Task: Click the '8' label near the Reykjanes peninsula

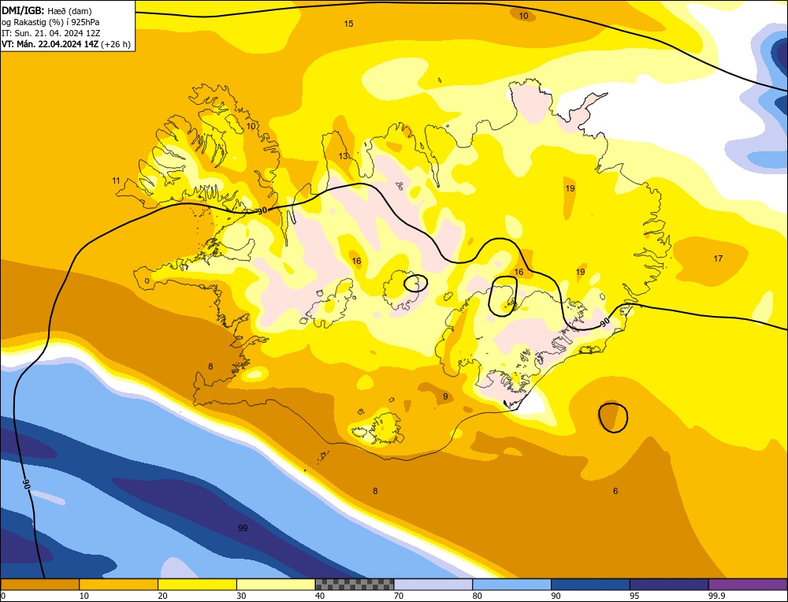Action: coord(210,367)
